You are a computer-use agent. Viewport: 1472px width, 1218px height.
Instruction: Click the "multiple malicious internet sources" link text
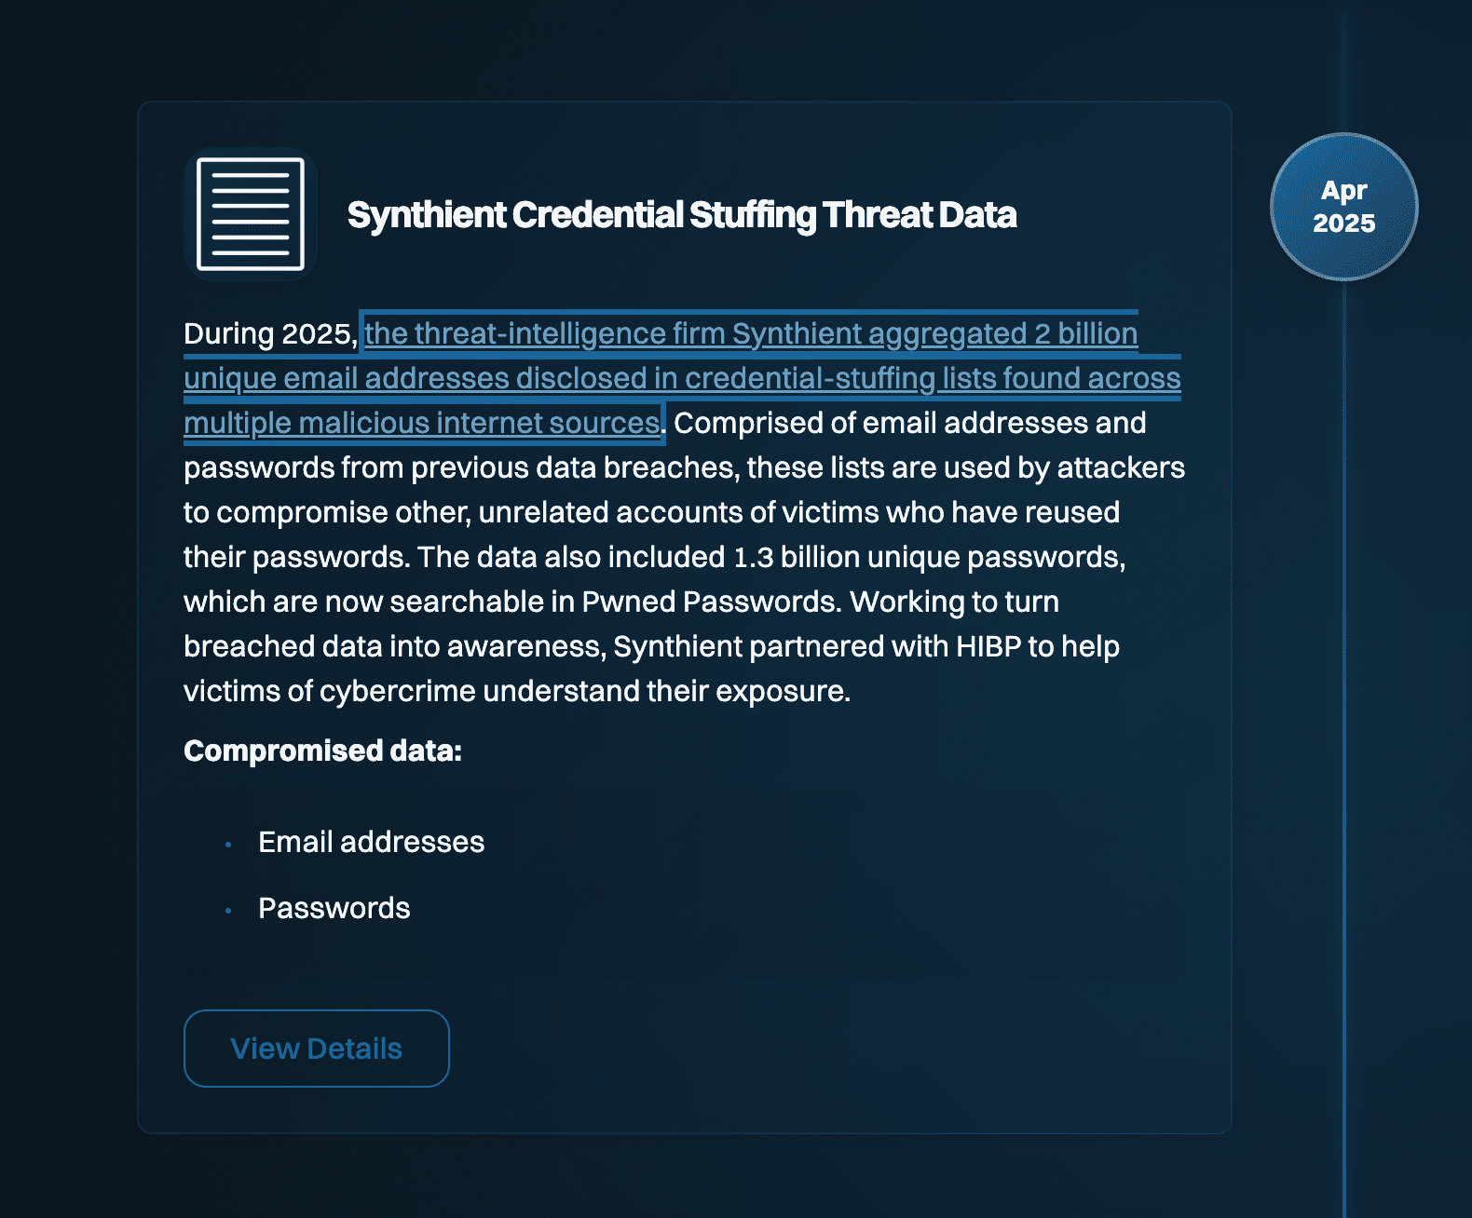coord(421,424)
